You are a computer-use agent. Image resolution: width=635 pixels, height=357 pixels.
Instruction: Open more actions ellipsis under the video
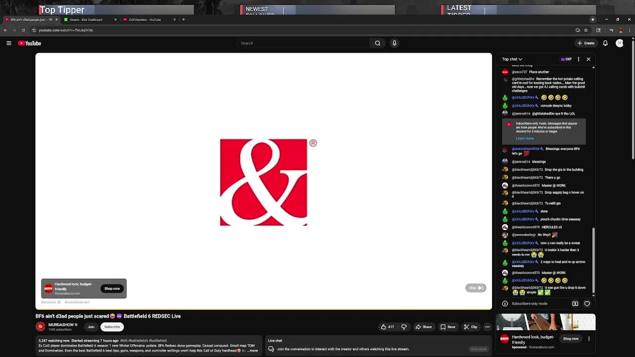(x=487, y=327)
